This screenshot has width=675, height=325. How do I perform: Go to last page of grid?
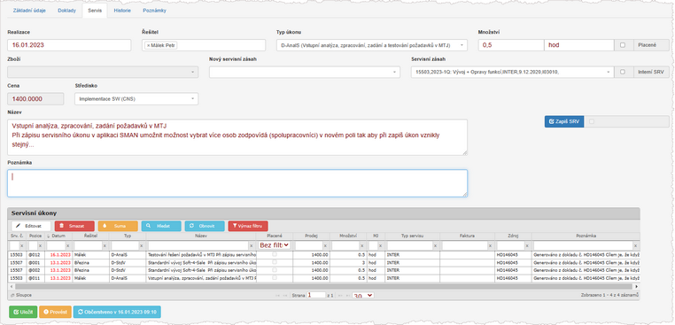tap(347, 295)
